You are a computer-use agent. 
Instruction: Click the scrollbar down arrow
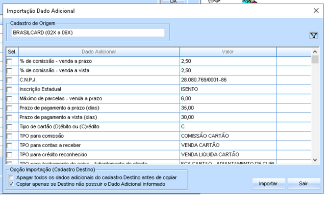pyautogui.click(x=315, y=160)
